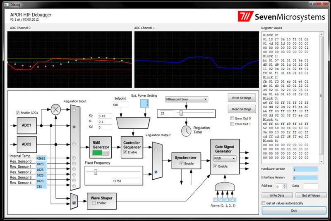This screenshot has height=221, width=331.
Task: Click the RMS Generator green indicator switch
Action: click(x=101, y=153)
